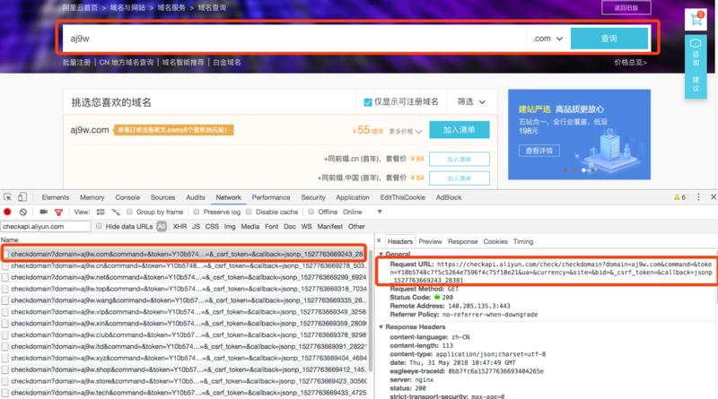Open the network throttling dropdown arrow
Image resolution: width=718 pixels, height=399 pixels.
(380, 212)
